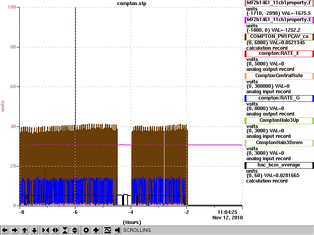Expand the vertical axis with outward vertical arrows
The height and width of the screenshot is (235, 314).
[75, 230]
